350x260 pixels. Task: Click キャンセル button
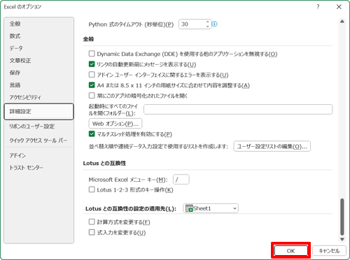point(329,251)
